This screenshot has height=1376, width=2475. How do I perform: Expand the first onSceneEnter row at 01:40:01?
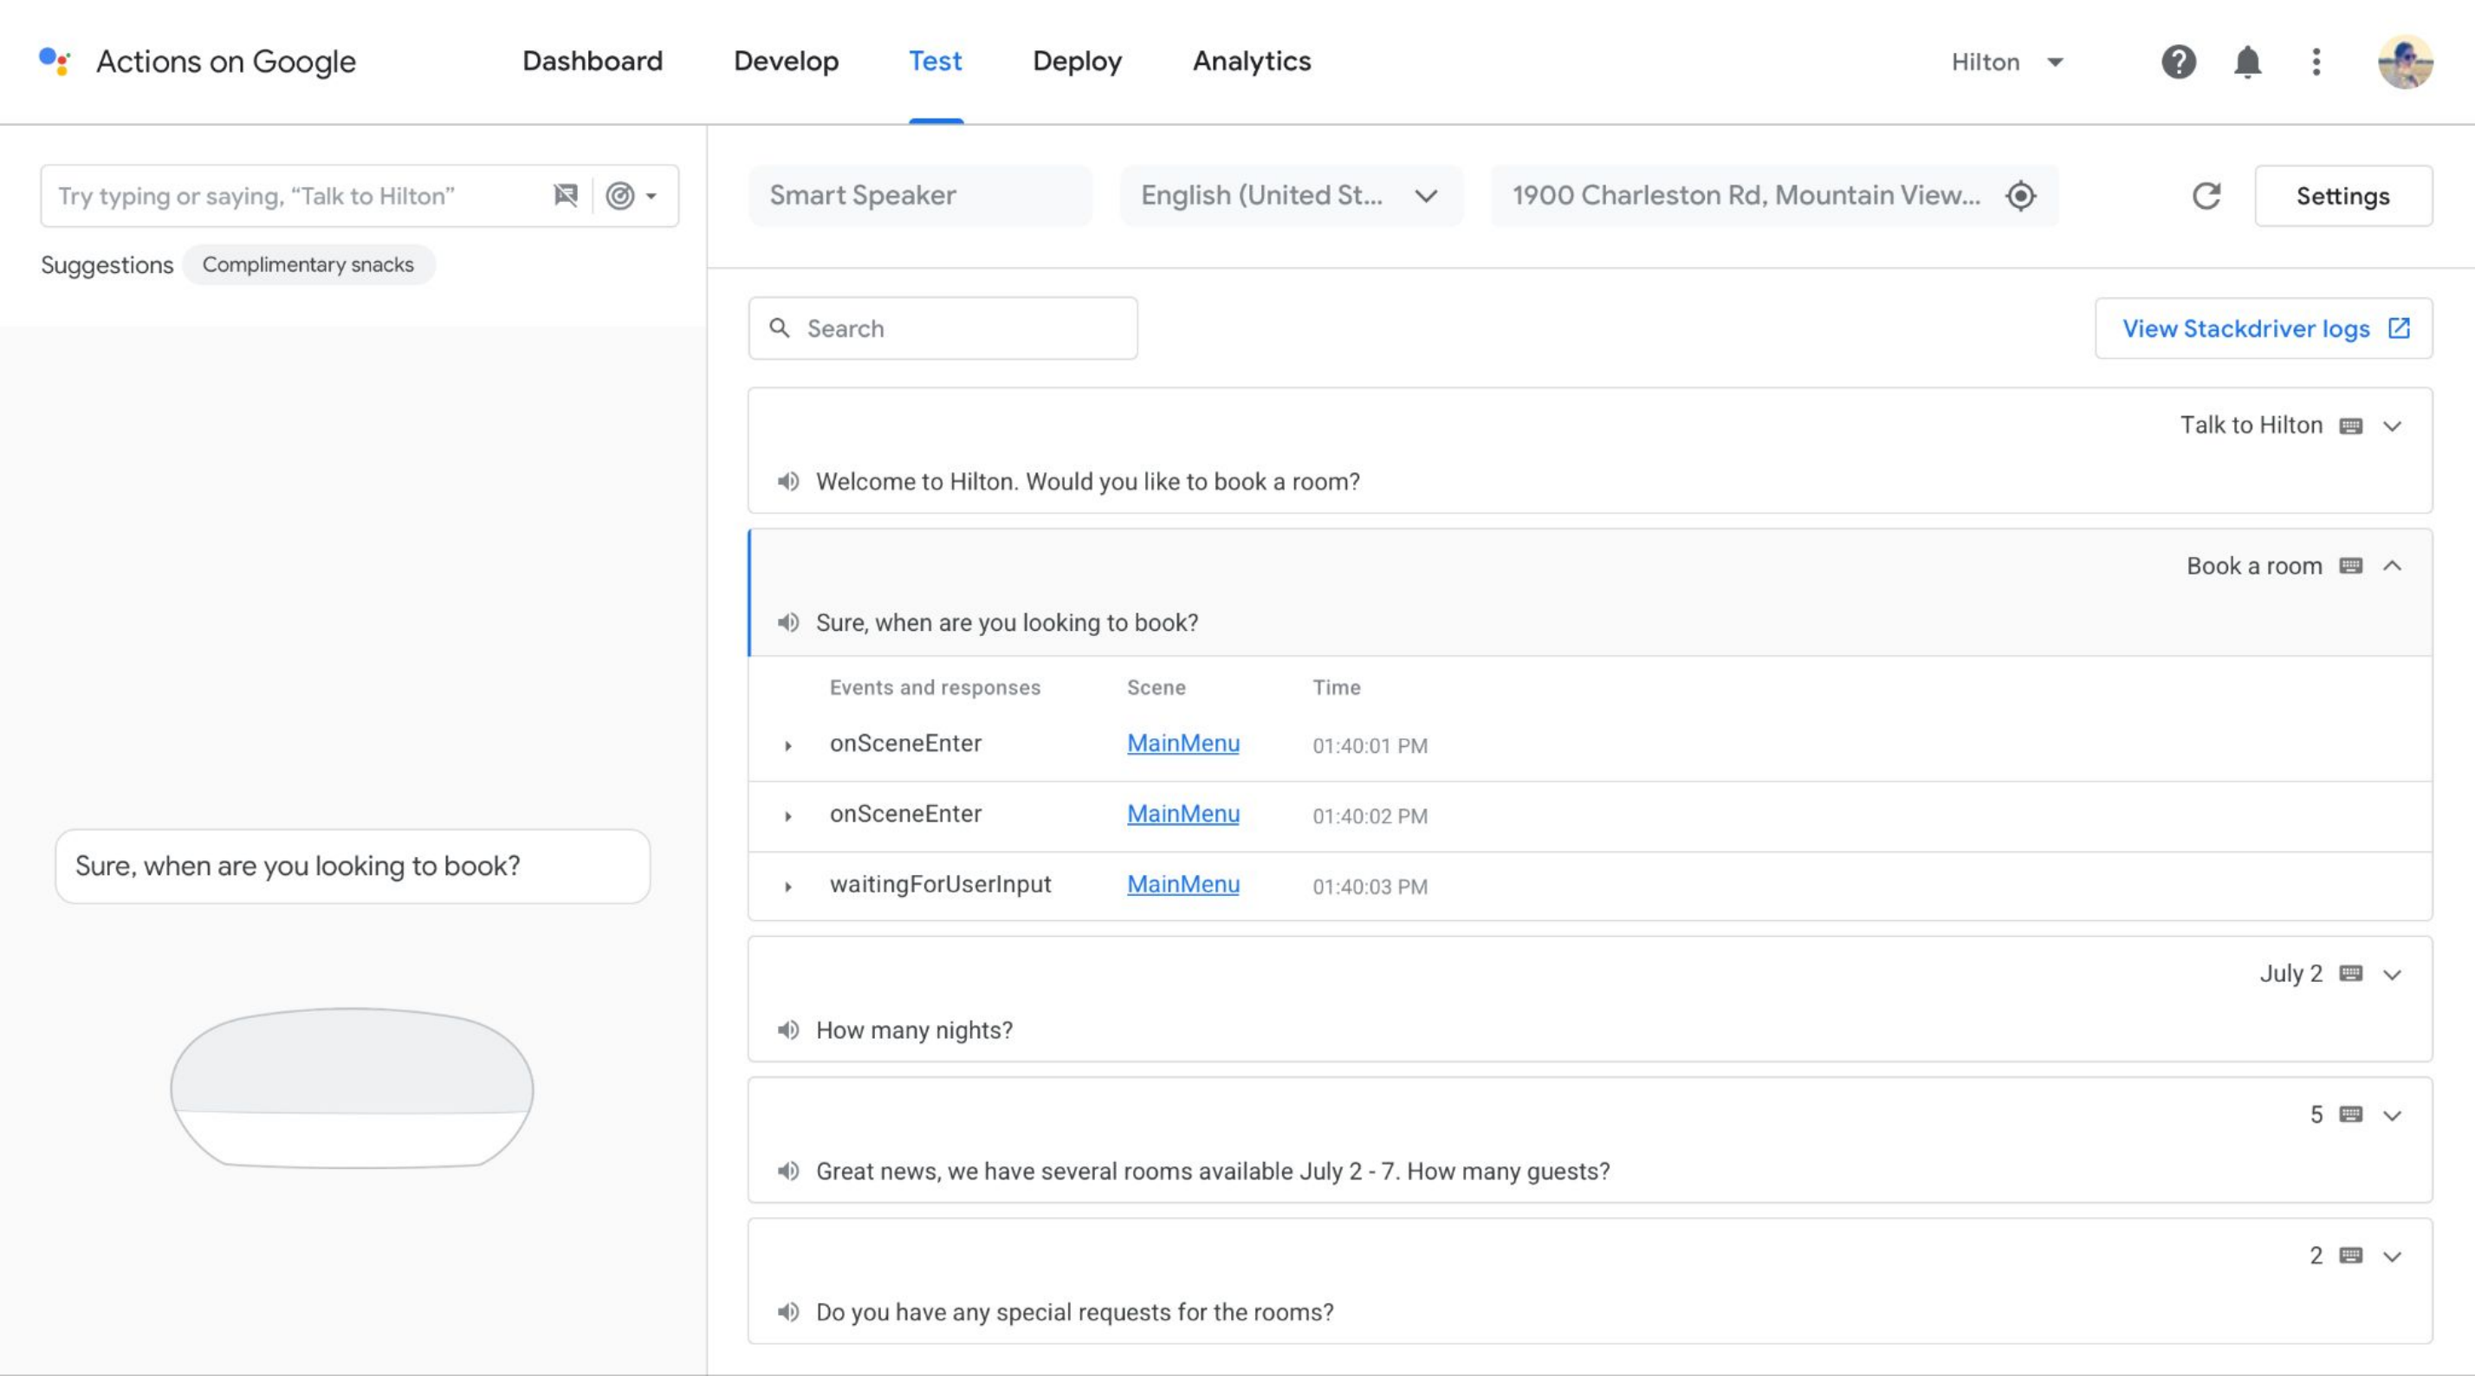click(787, 746)
